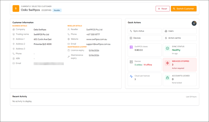Click the Licence expiry date 12/06/2026
209x122 pixels.
pyautogui.click(x=94, y=51)
